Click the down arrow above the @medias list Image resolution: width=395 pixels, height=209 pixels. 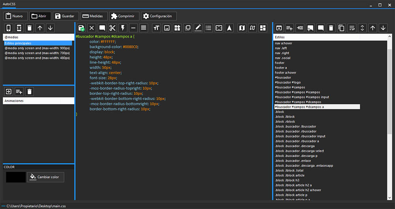tap(51, 28)
